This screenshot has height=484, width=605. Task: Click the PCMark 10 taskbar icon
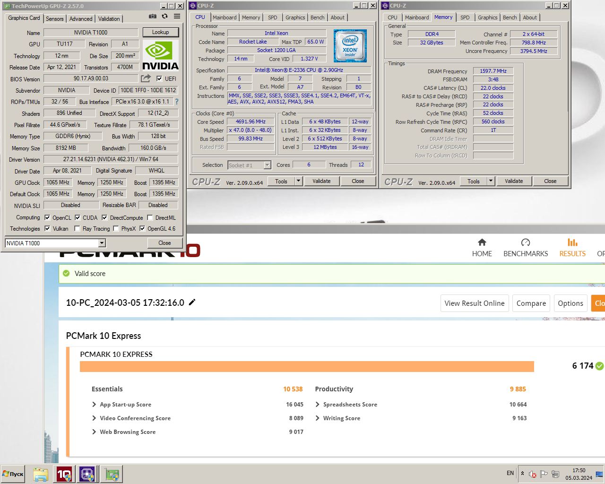click(64, 474)
